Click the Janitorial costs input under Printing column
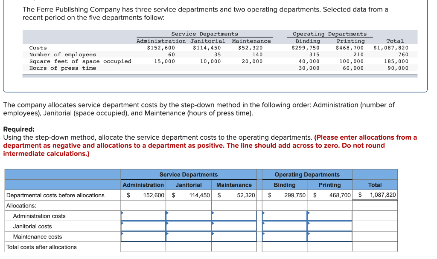 tap(329, 226)
